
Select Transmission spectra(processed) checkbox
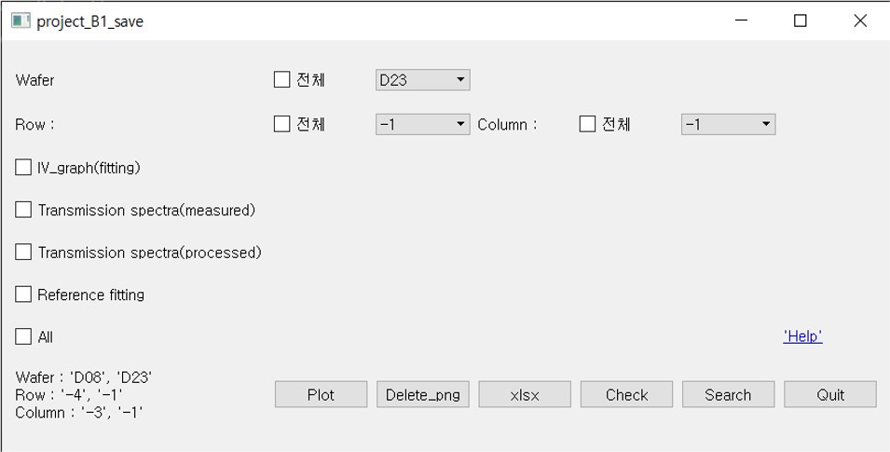(x=24, y=253)
